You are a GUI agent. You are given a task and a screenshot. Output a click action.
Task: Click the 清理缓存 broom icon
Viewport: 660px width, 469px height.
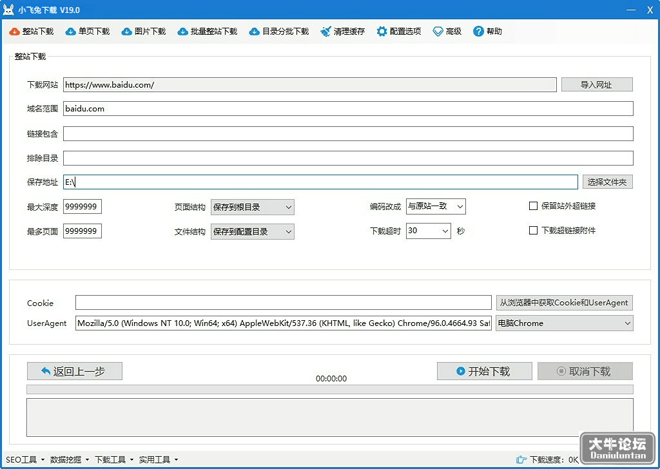[x=325, y=32]
